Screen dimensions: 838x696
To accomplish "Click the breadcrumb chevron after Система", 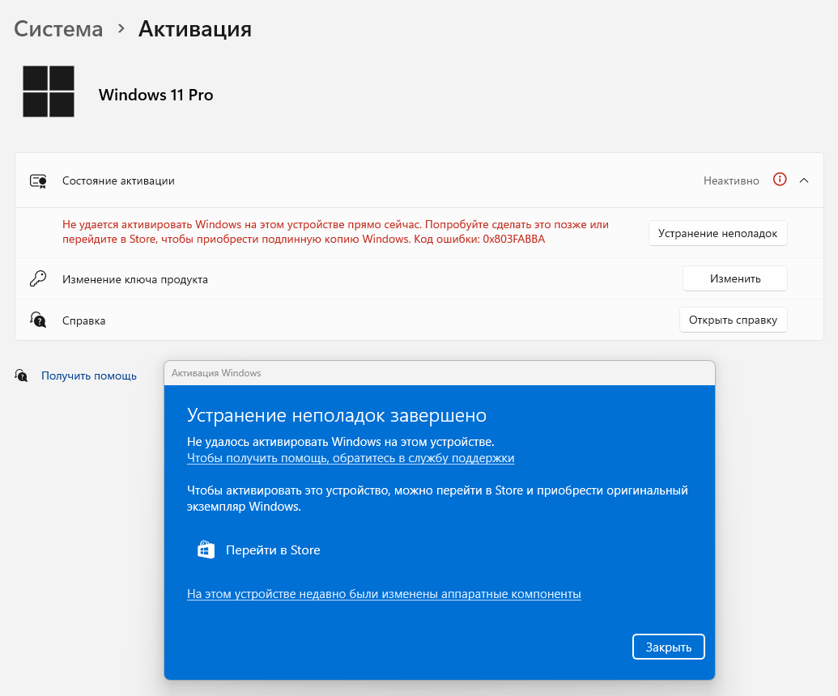I will point(121,28).
